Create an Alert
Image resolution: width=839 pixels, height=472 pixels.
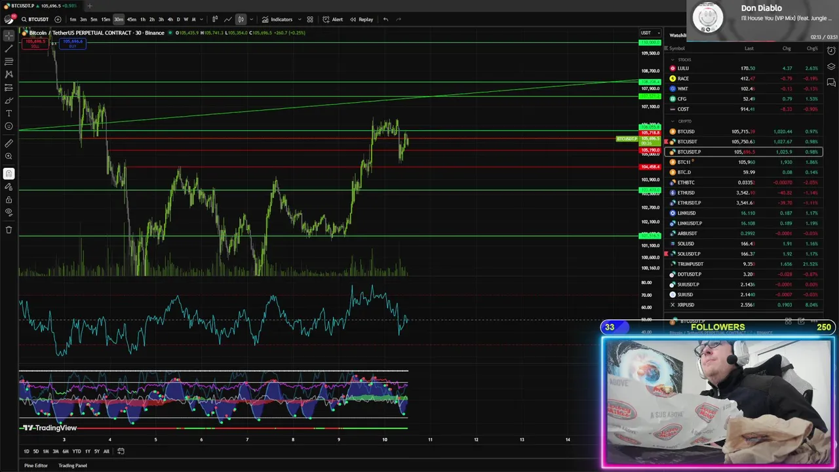334,19
